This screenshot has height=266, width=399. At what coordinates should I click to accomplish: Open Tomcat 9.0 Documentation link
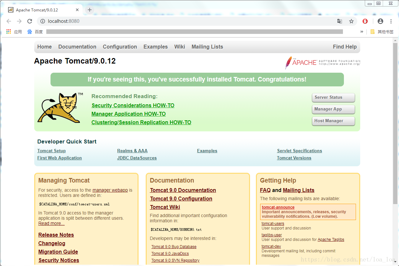click(183, 190)
